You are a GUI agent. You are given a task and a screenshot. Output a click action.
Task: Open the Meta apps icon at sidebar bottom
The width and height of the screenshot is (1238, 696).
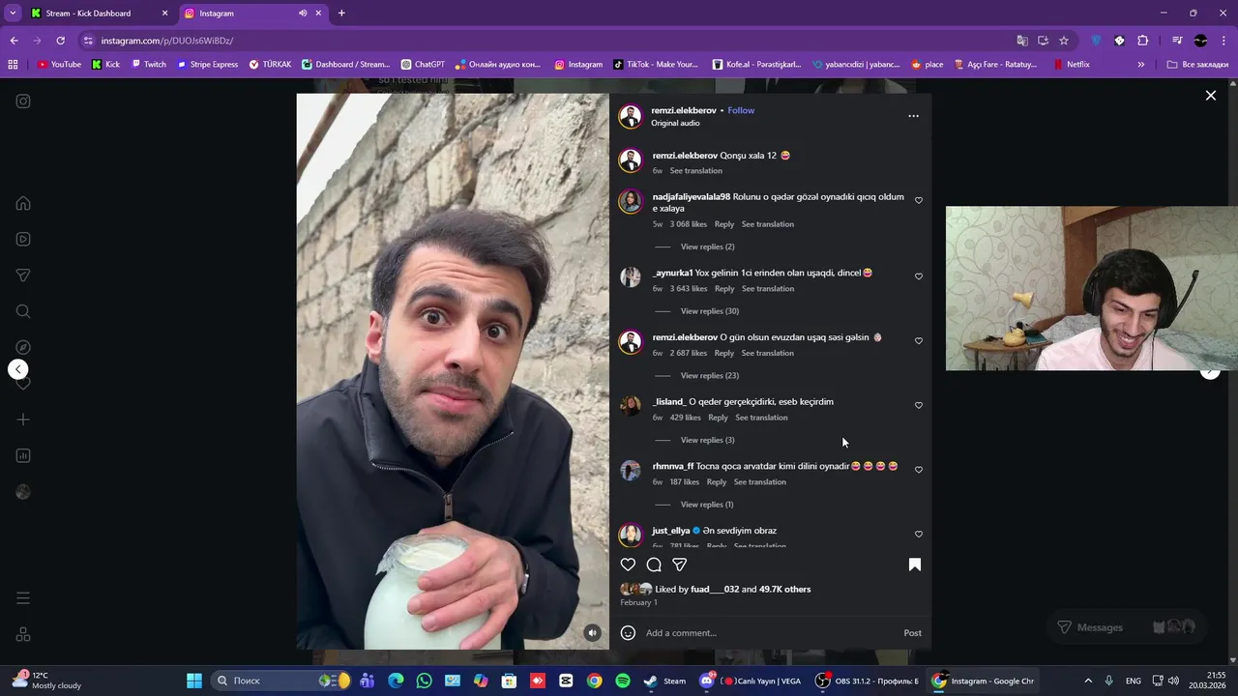pyautogui.click(x=23, y=634)
